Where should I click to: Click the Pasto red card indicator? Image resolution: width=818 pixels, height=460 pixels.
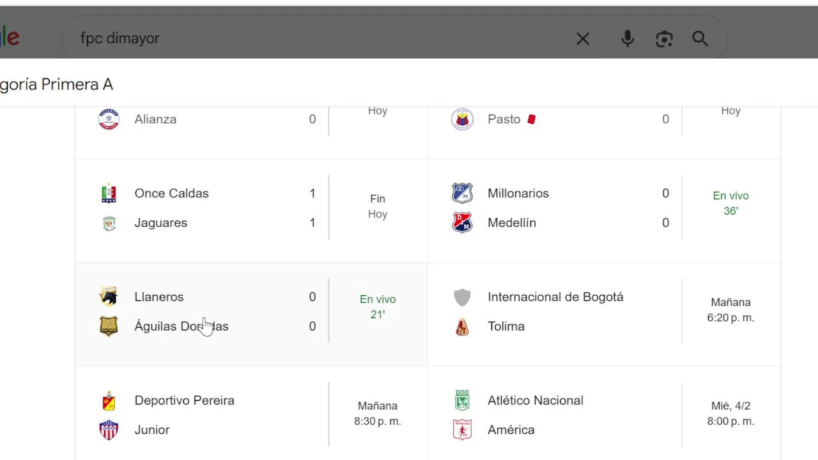pos(531,119)
